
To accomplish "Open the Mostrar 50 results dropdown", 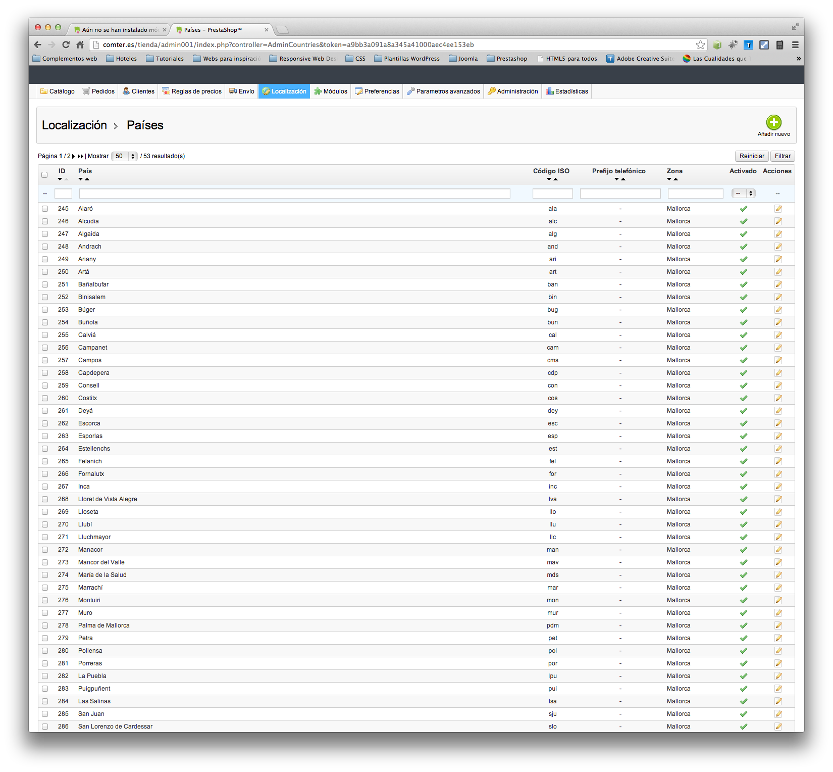I will pyautogui.click(x=124, y=156).
